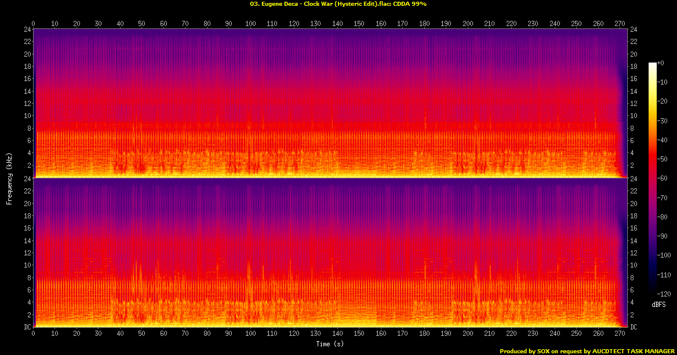
Task: Click '18' on upper channel's left frequency axis
Action: pos(28,67)
